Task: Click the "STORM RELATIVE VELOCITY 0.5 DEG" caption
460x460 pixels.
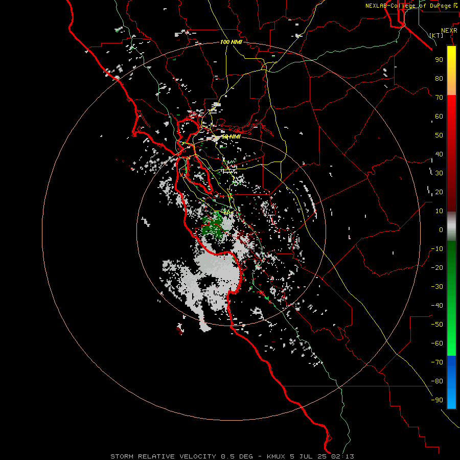Action: [181, 456]
